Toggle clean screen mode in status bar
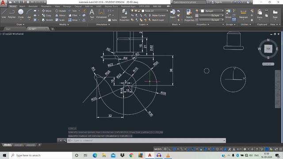283x159 pixels. (276, 149)
